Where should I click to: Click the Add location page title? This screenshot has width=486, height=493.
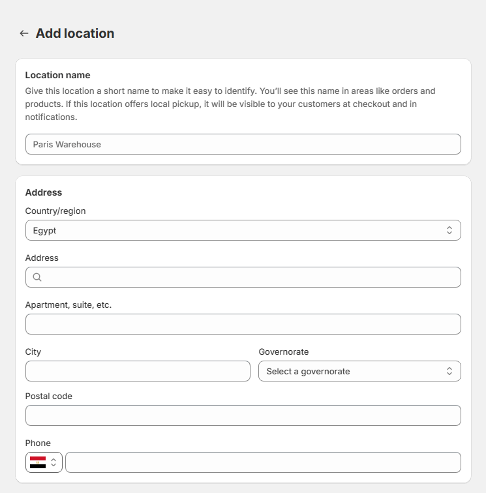75,33
